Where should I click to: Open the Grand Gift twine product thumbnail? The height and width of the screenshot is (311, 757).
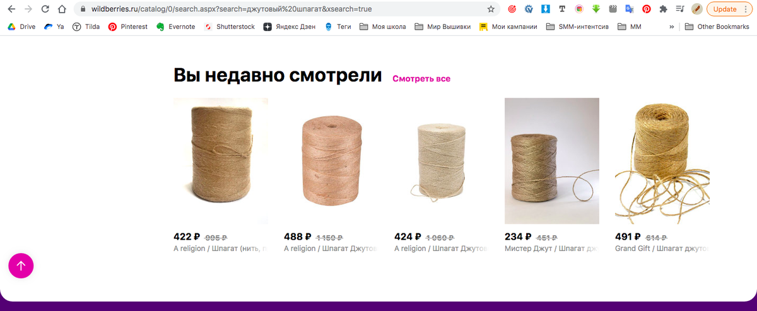pos(662,161)
